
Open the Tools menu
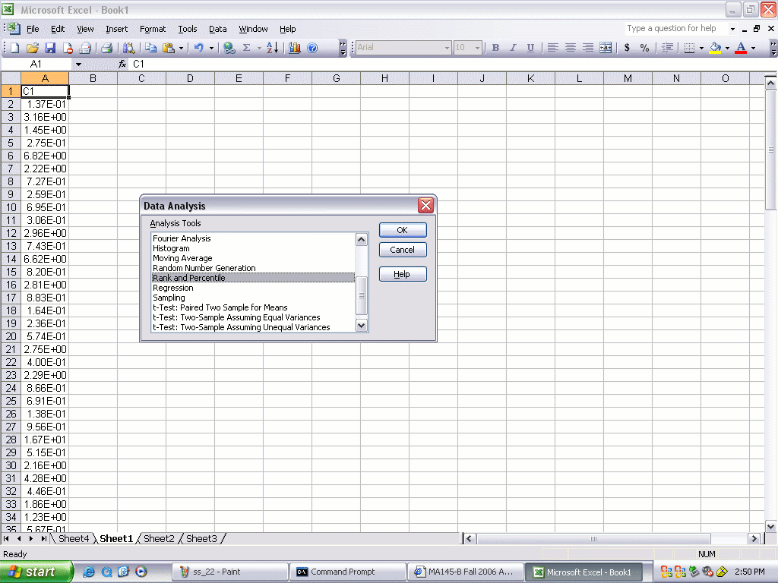pyautogui.click(x=187, y=29)
